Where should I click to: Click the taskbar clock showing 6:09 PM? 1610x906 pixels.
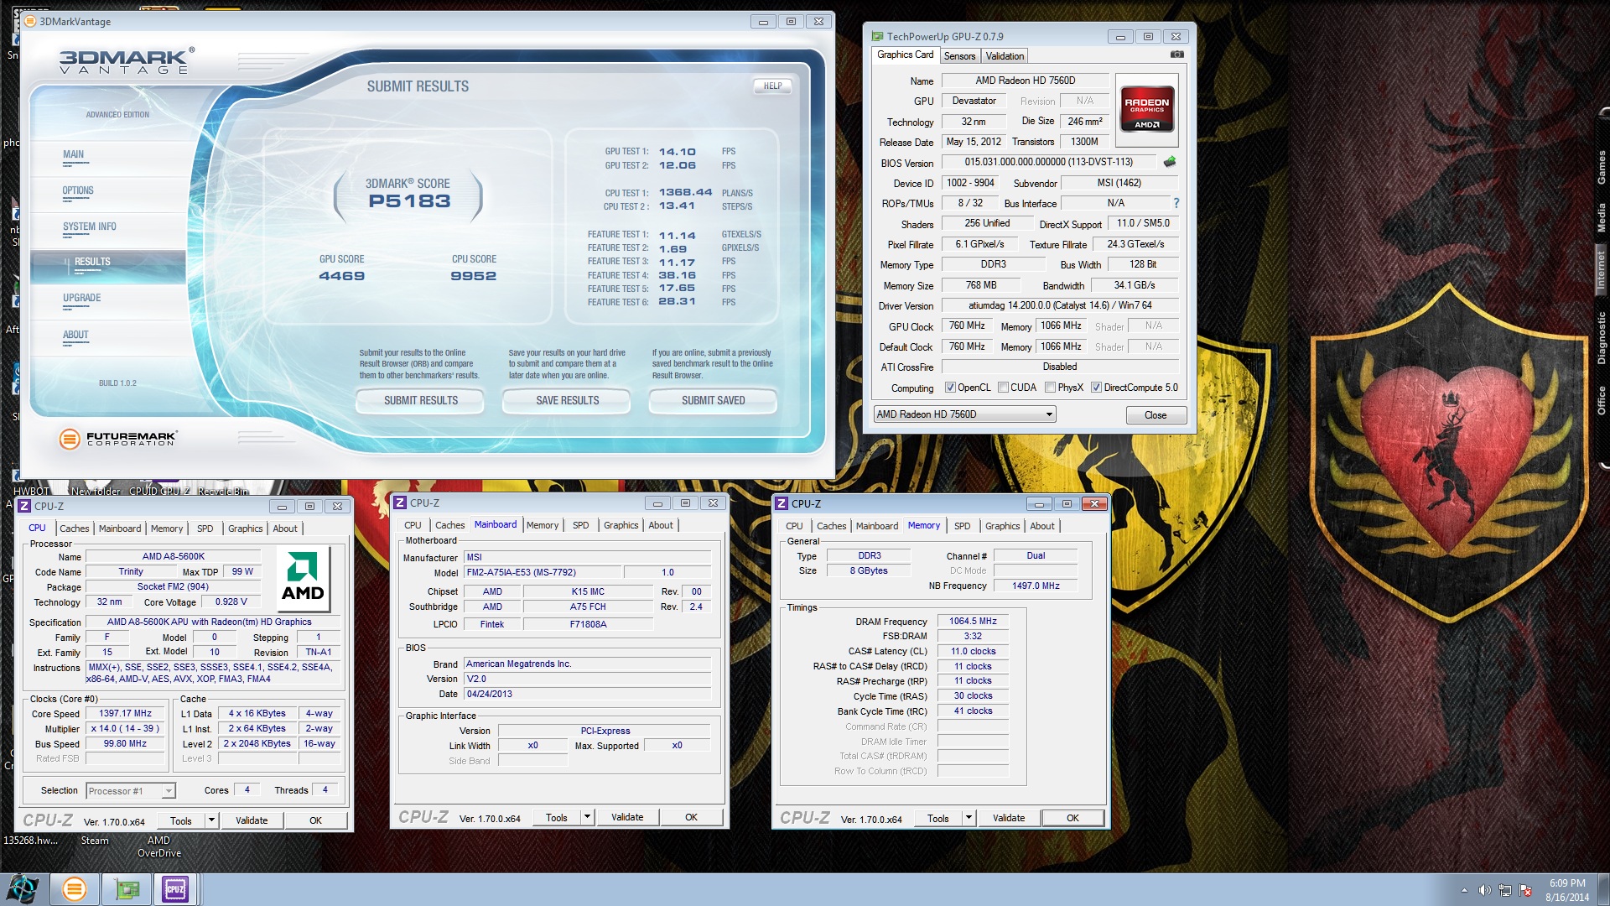pyautogui.click(x=1567, y=889)
